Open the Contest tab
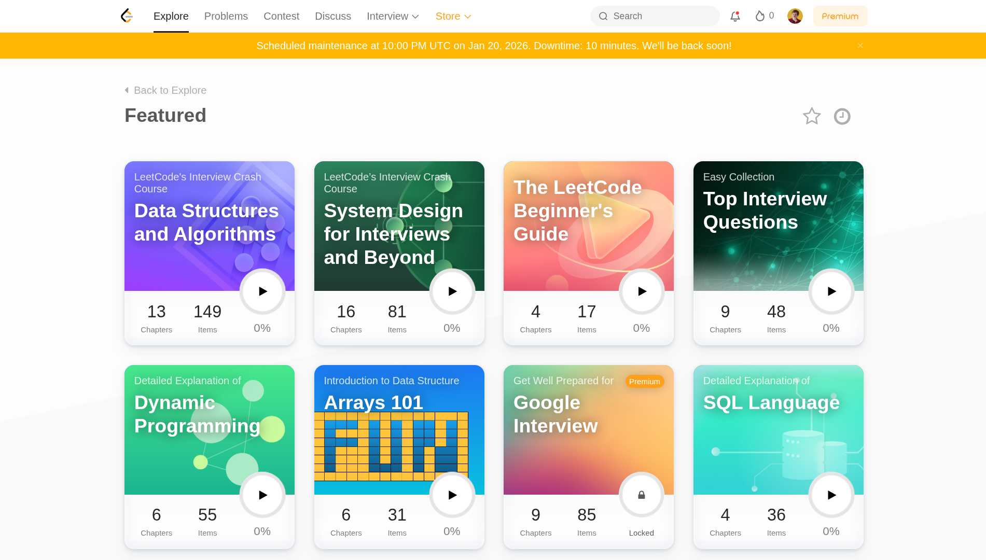Image resolution: width=986 pixels, height=560 pixels. (281, 16)
